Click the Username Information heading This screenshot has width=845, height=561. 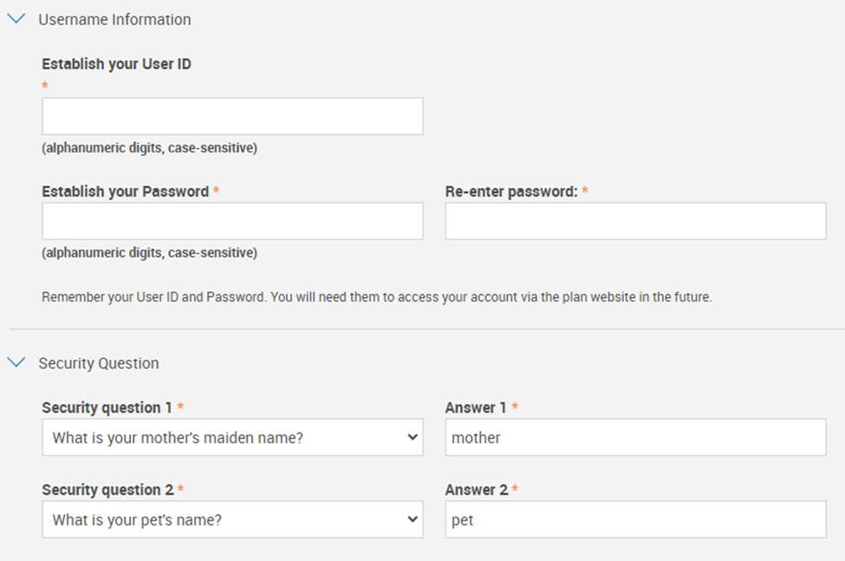click(x=114, y=19)
